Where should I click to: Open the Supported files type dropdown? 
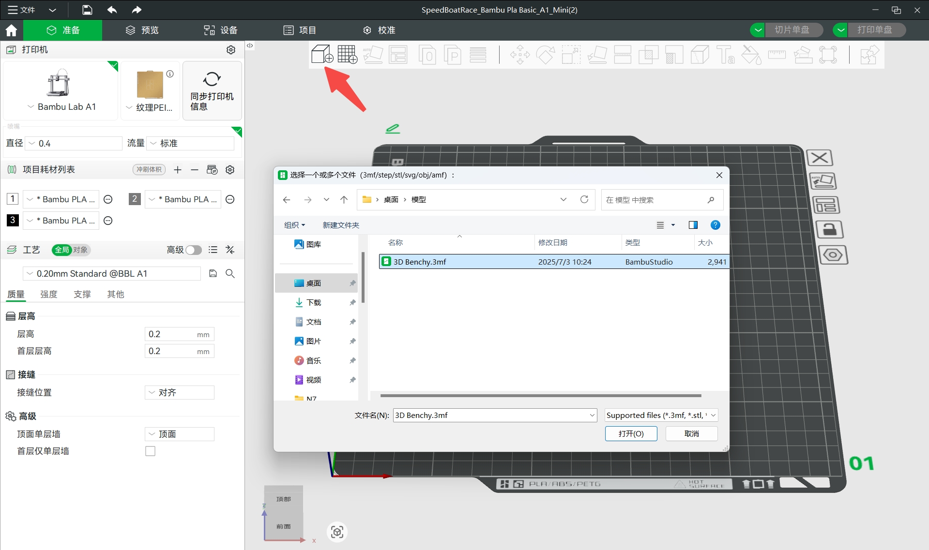coord(661,416)
